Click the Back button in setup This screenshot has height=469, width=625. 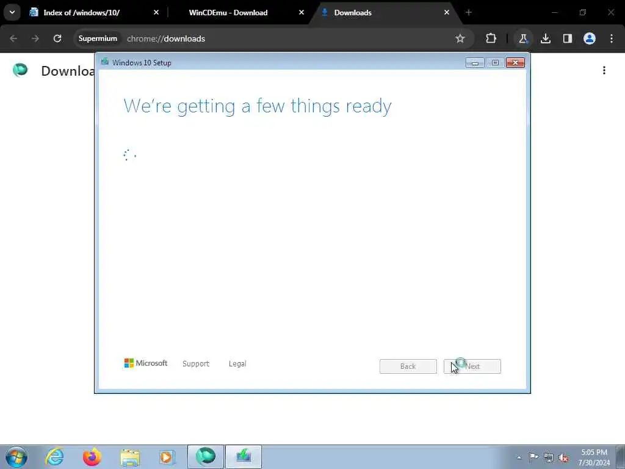click(x=408, y=366)
